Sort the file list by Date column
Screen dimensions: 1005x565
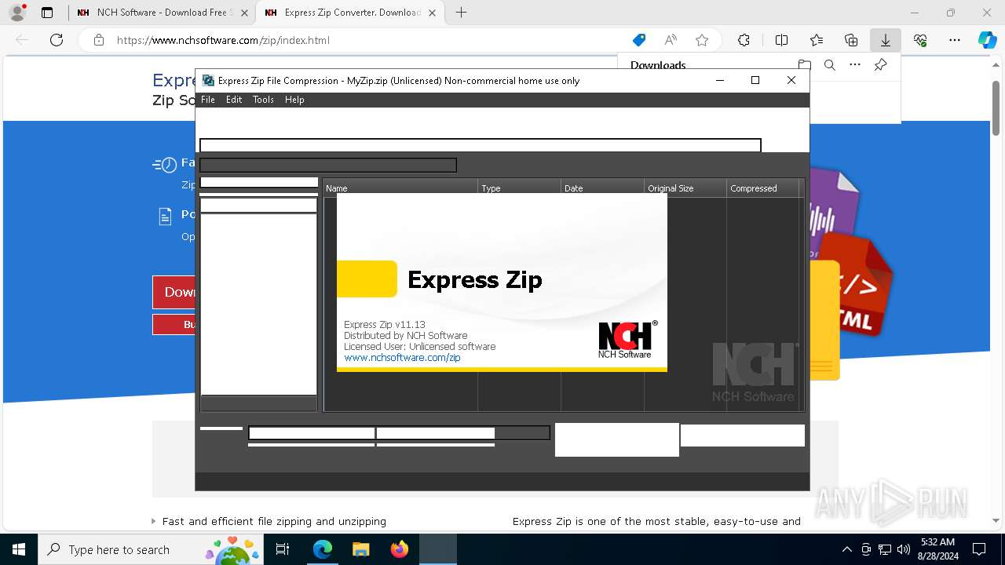tap(602, 188)
